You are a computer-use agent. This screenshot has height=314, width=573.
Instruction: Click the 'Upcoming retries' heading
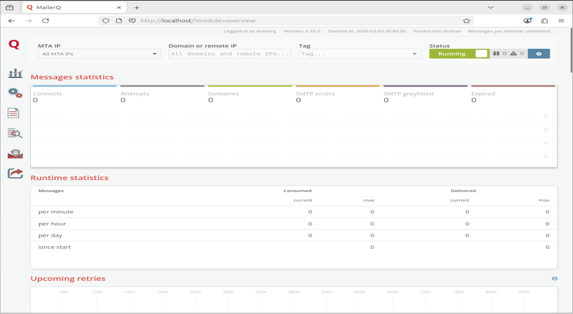(68, 279)
